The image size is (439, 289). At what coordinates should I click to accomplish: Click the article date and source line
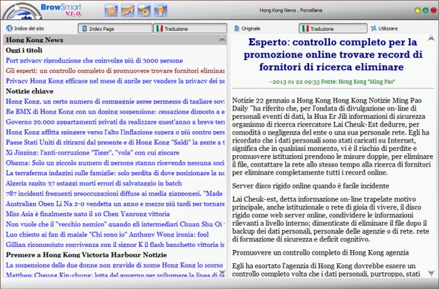[332, 81]
